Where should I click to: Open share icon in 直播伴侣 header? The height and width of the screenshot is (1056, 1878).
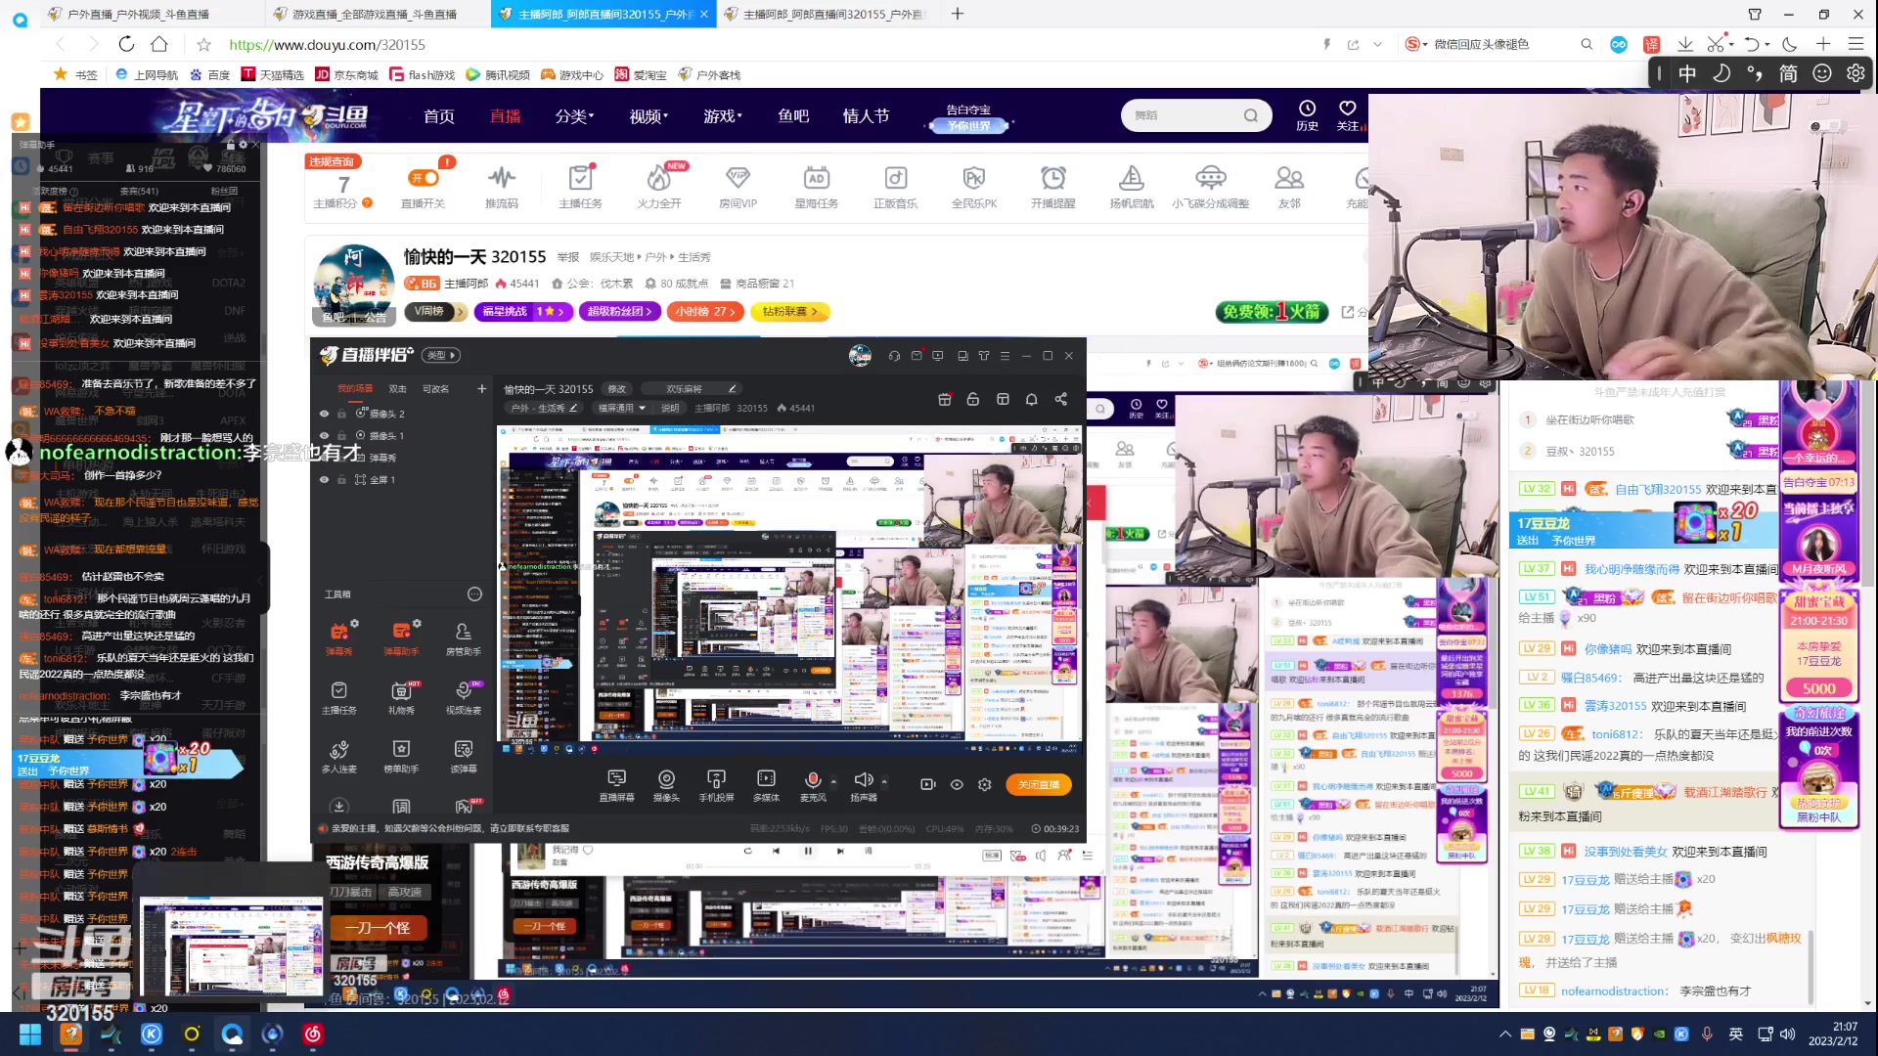[x=1061, y=399]
